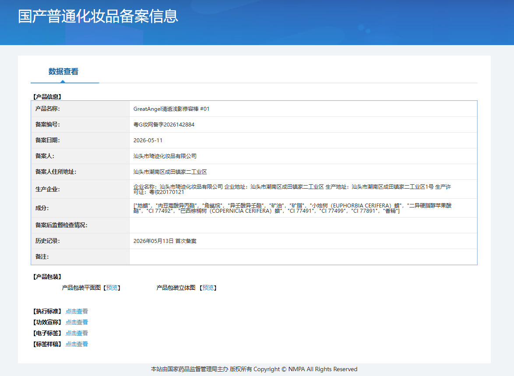Click the 【产品包装】 section heading
This screenshot has height=376, width=514.
coord(47,277)
